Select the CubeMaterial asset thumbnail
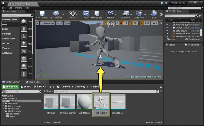This screenshot has width=204, height=126. pyautogui.click(x=84, y=102)
